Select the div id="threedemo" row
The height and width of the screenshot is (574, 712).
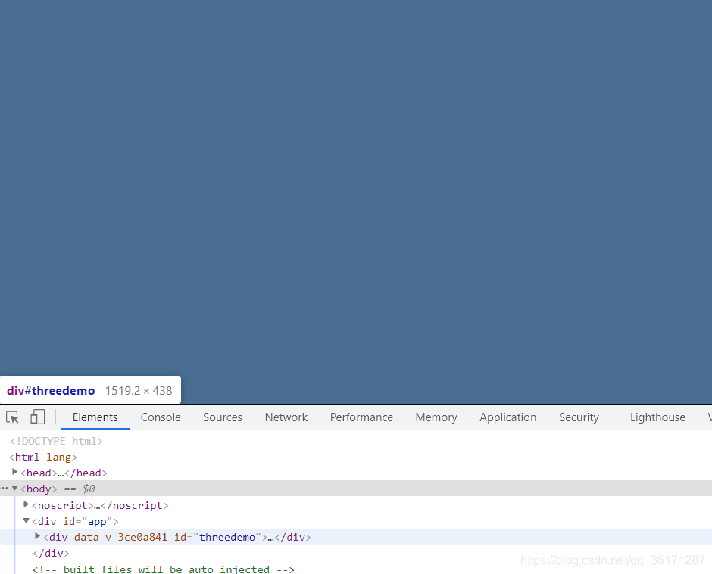(356, 537)
